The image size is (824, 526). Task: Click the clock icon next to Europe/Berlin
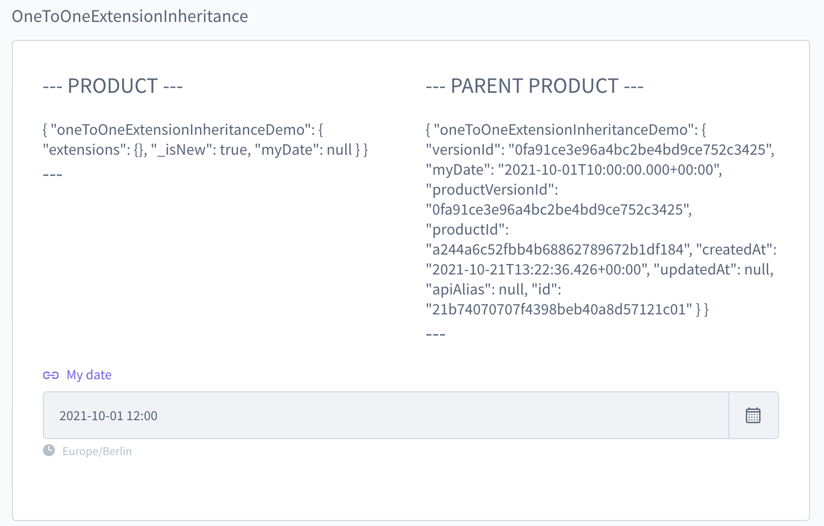point(49,450)
